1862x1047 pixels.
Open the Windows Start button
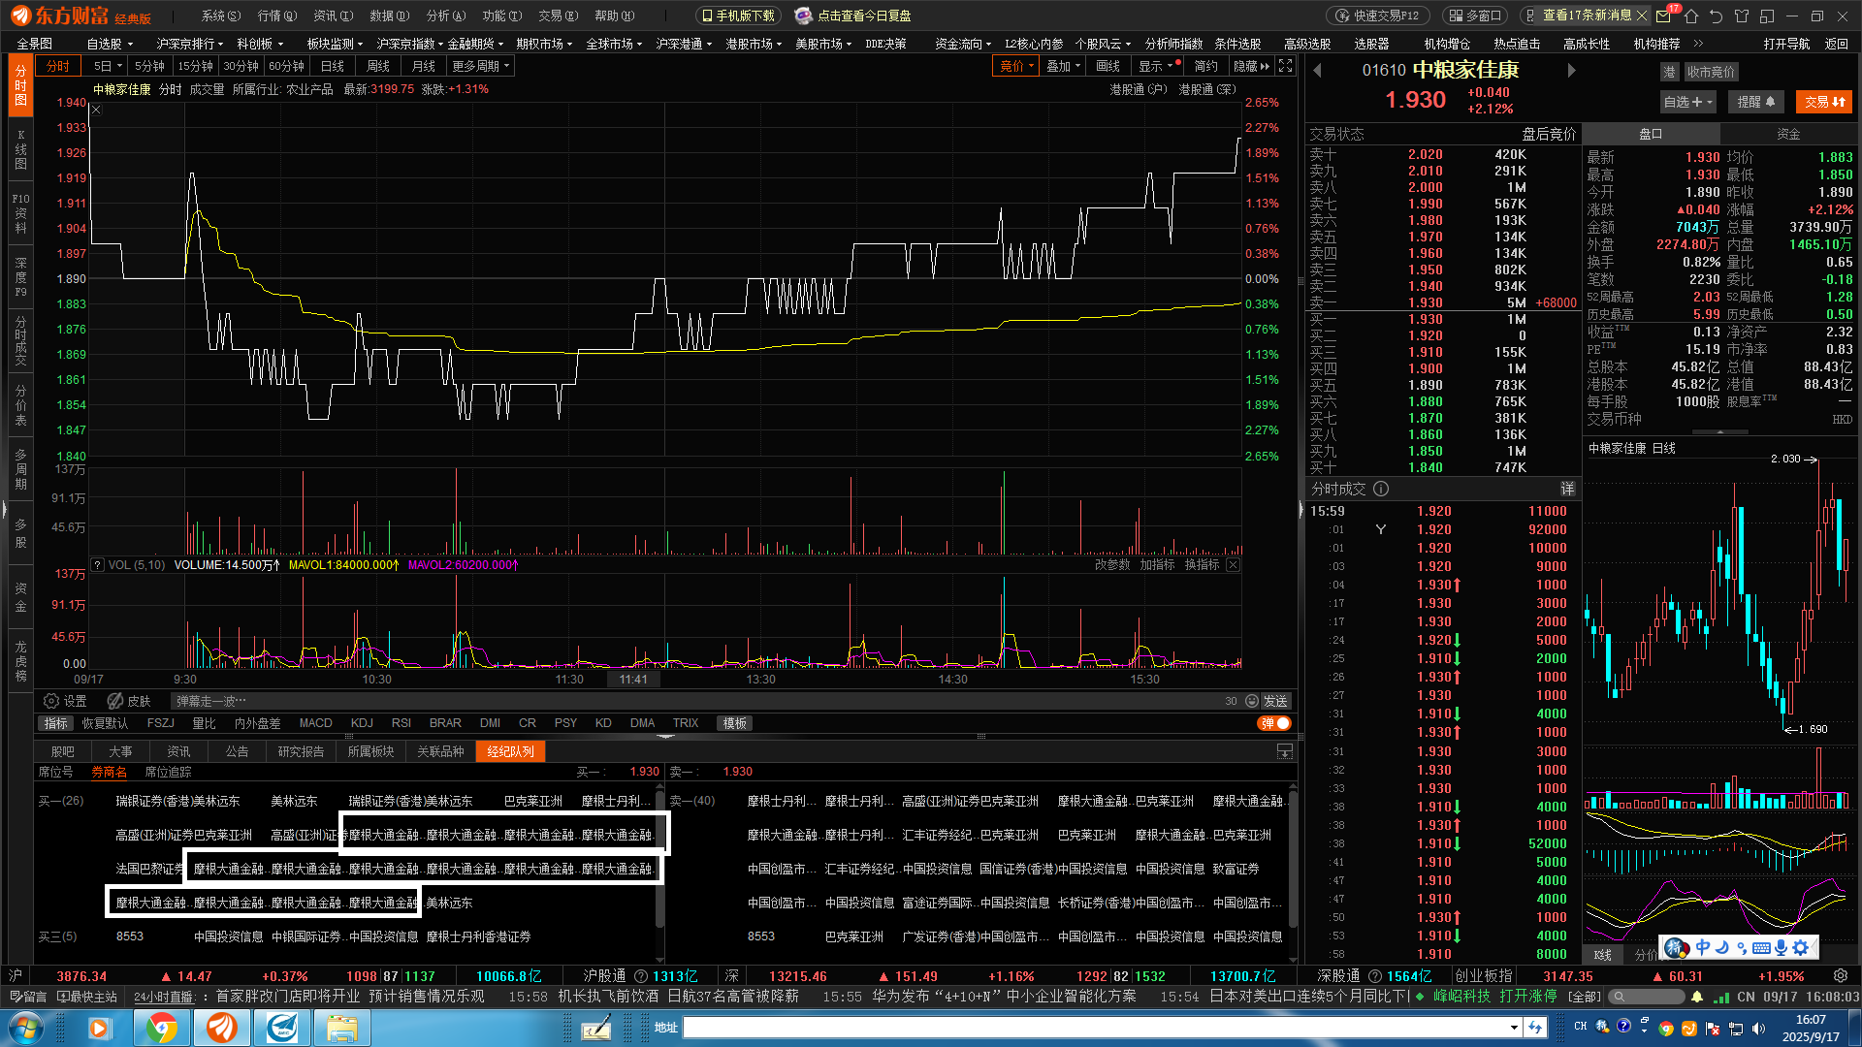[x=26, y=1028]
